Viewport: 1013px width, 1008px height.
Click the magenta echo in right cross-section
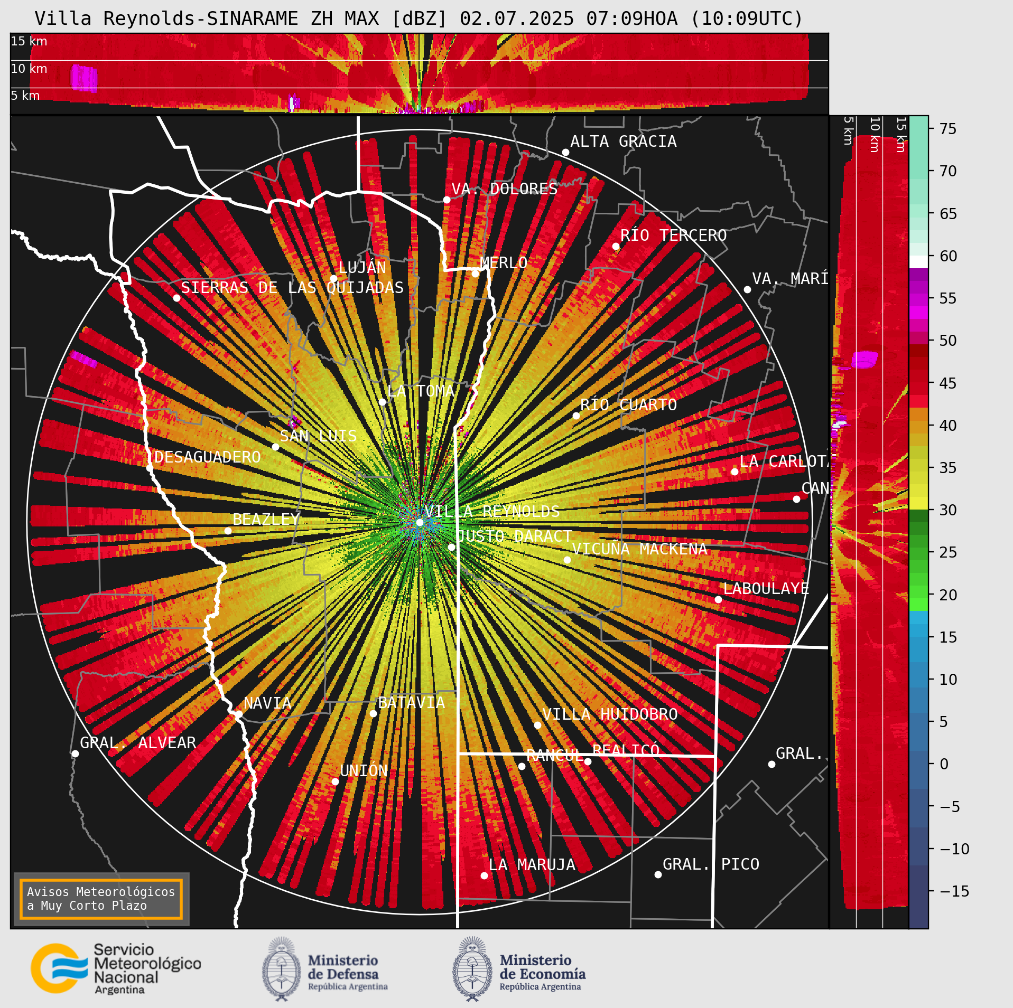[865, 359]
